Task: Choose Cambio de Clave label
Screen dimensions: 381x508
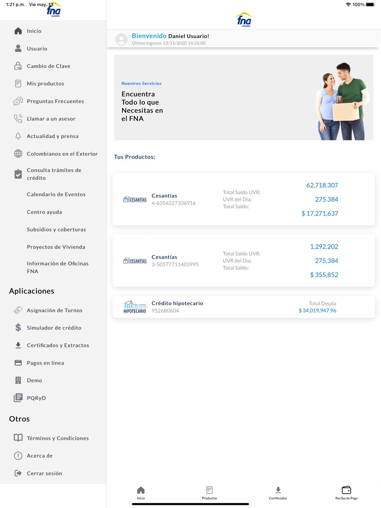Action: (48, 66)
